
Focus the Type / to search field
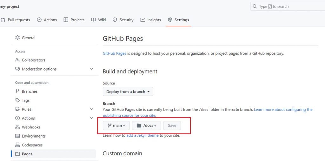[288, 6]
